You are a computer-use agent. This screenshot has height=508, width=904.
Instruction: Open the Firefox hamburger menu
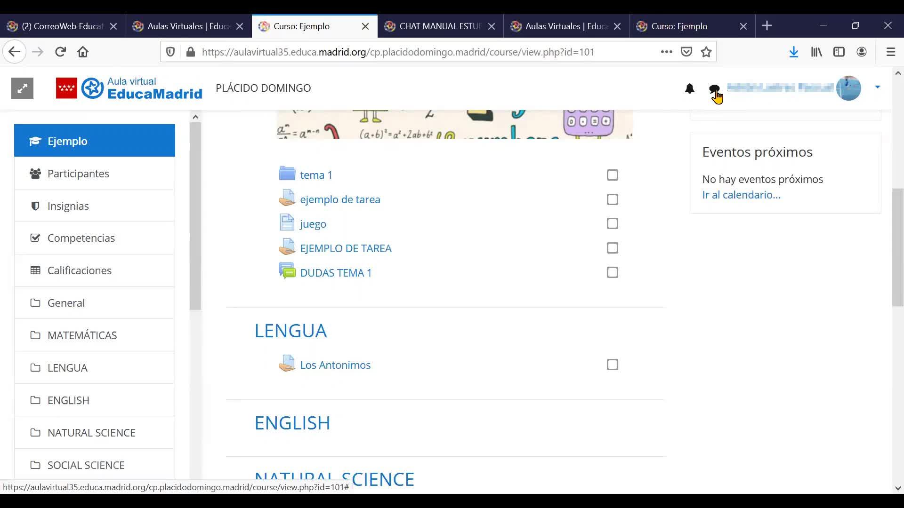890,52
